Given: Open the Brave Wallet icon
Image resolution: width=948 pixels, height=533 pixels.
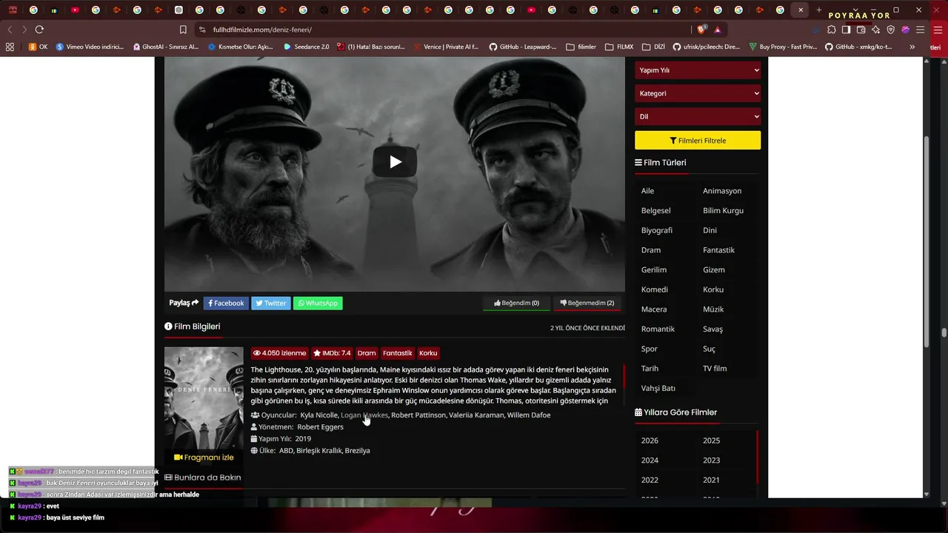Looking at the screenshot, I should coord(861,30).
